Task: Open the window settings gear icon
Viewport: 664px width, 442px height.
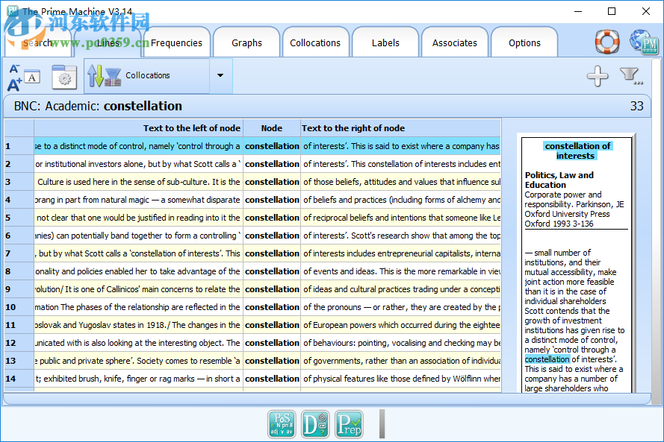Action: [64, 77]
